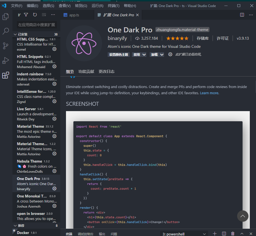Refresh the extensions list
This screenshot has height=236, width=256.
[x=35, y=15]
